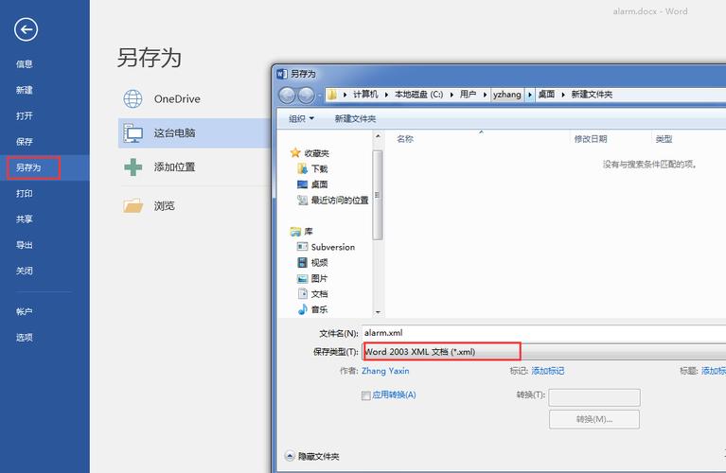Navigate back in the Save As dialog
This screenshot has width=726, height=473.
pos(287,96)
